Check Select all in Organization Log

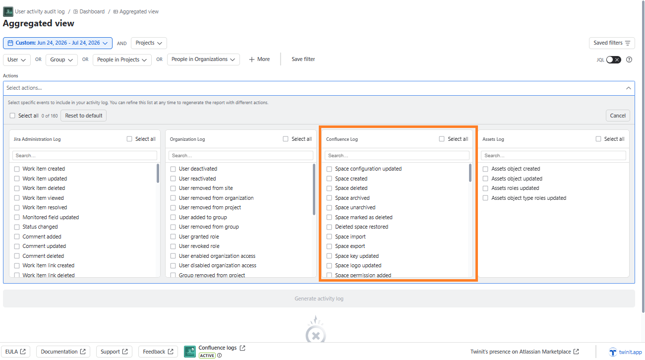pyautogui.click(x=286, y=139)
